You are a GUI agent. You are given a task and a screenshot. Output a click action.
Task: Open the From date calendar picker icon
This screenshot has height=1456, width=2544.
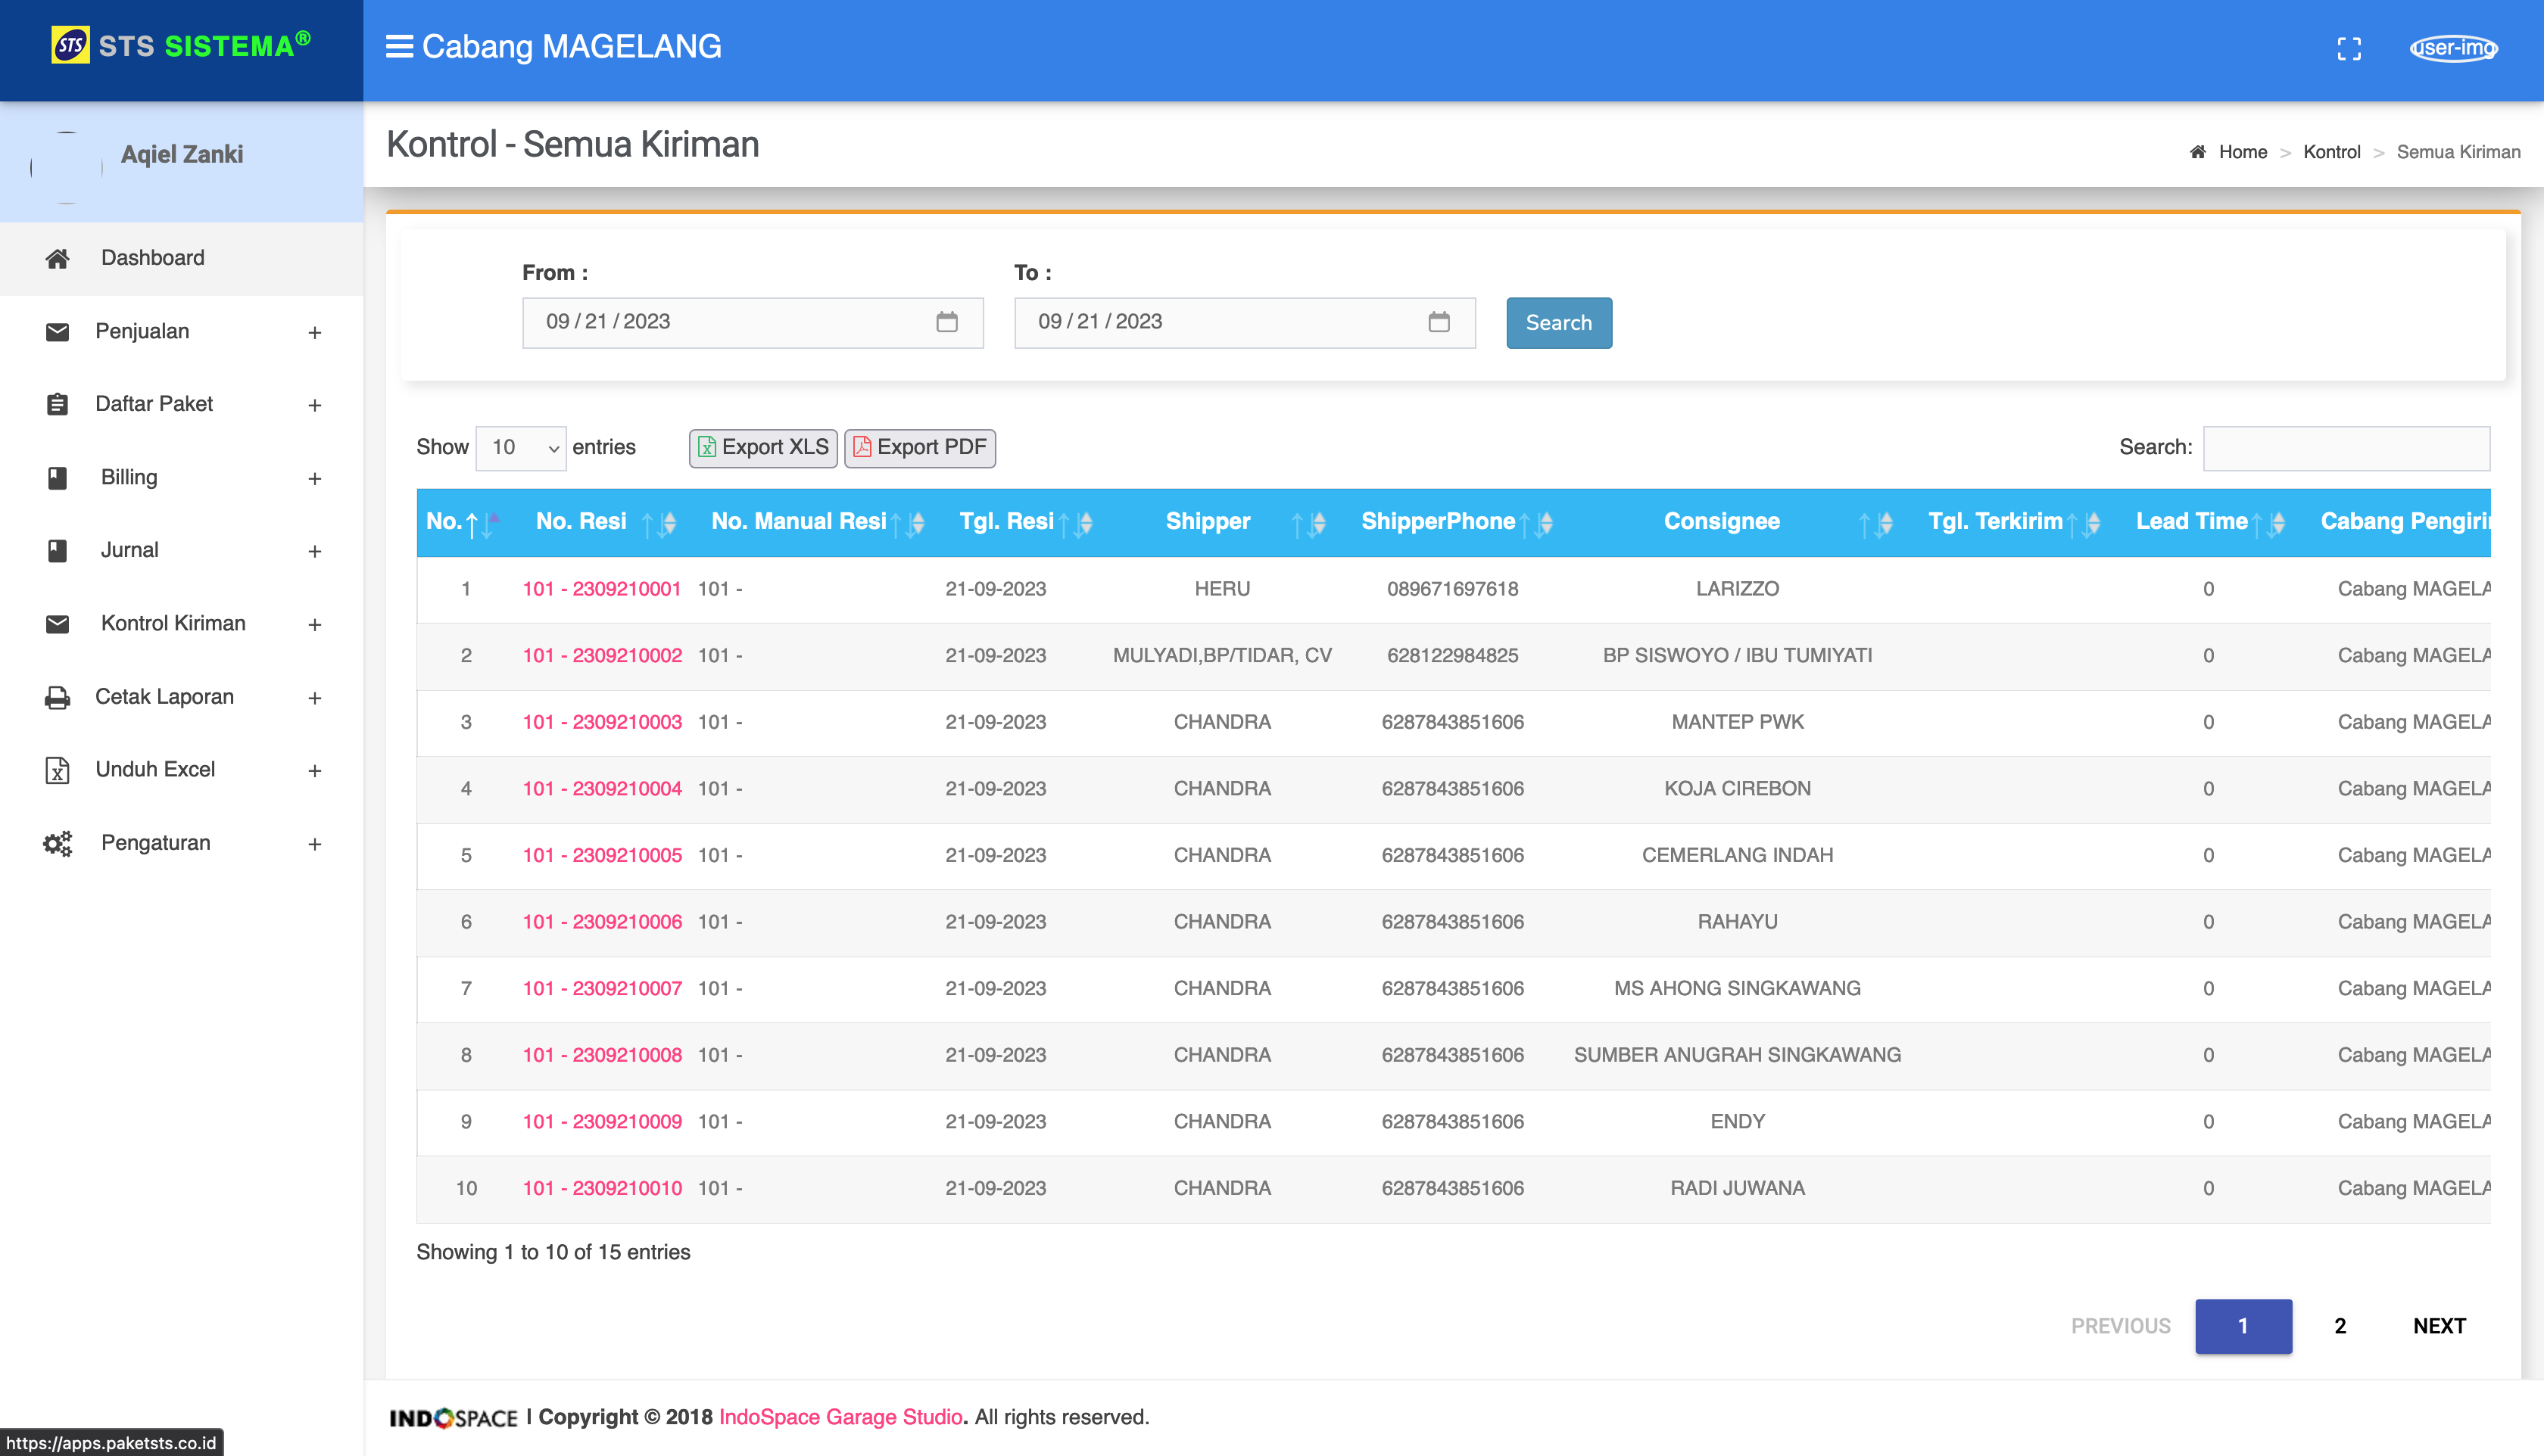tap(946, 322)
